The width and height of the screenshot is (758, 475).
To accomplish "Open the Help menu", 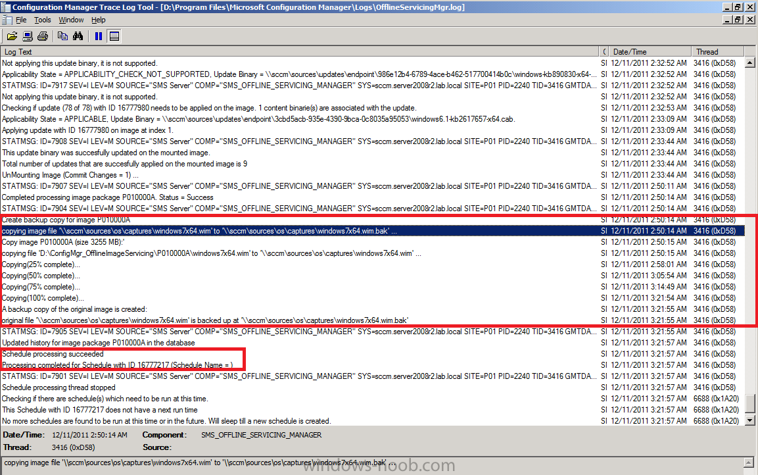I will coord(98,20).
